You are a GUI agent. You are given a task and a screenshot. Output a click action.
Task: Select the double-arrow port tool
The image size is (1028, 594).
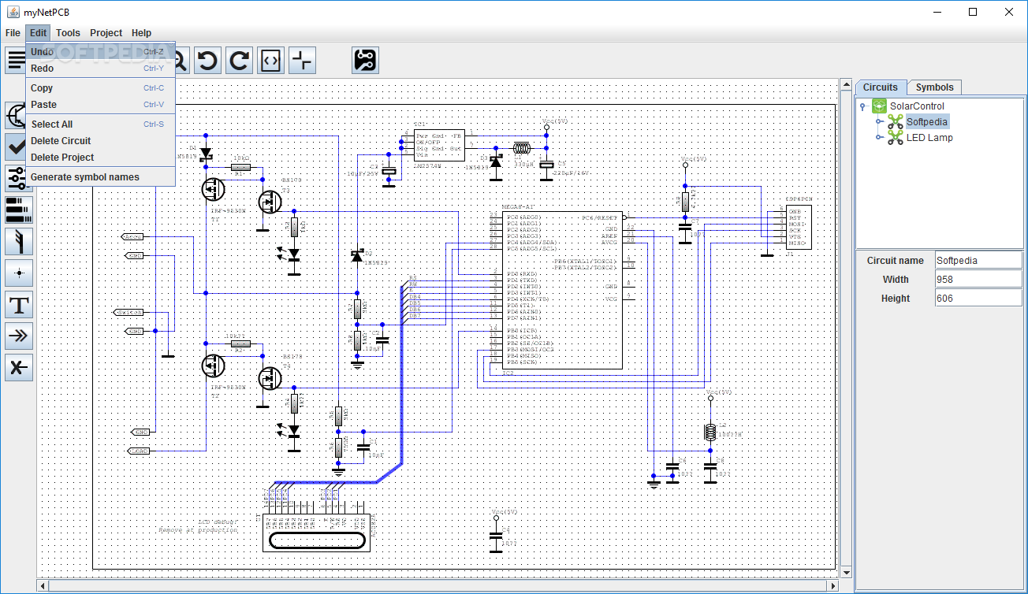pos(19,336)
